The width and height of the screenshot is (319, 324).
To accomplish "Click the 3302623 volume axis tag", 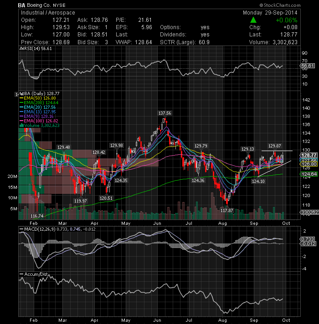I will point(309,212).
